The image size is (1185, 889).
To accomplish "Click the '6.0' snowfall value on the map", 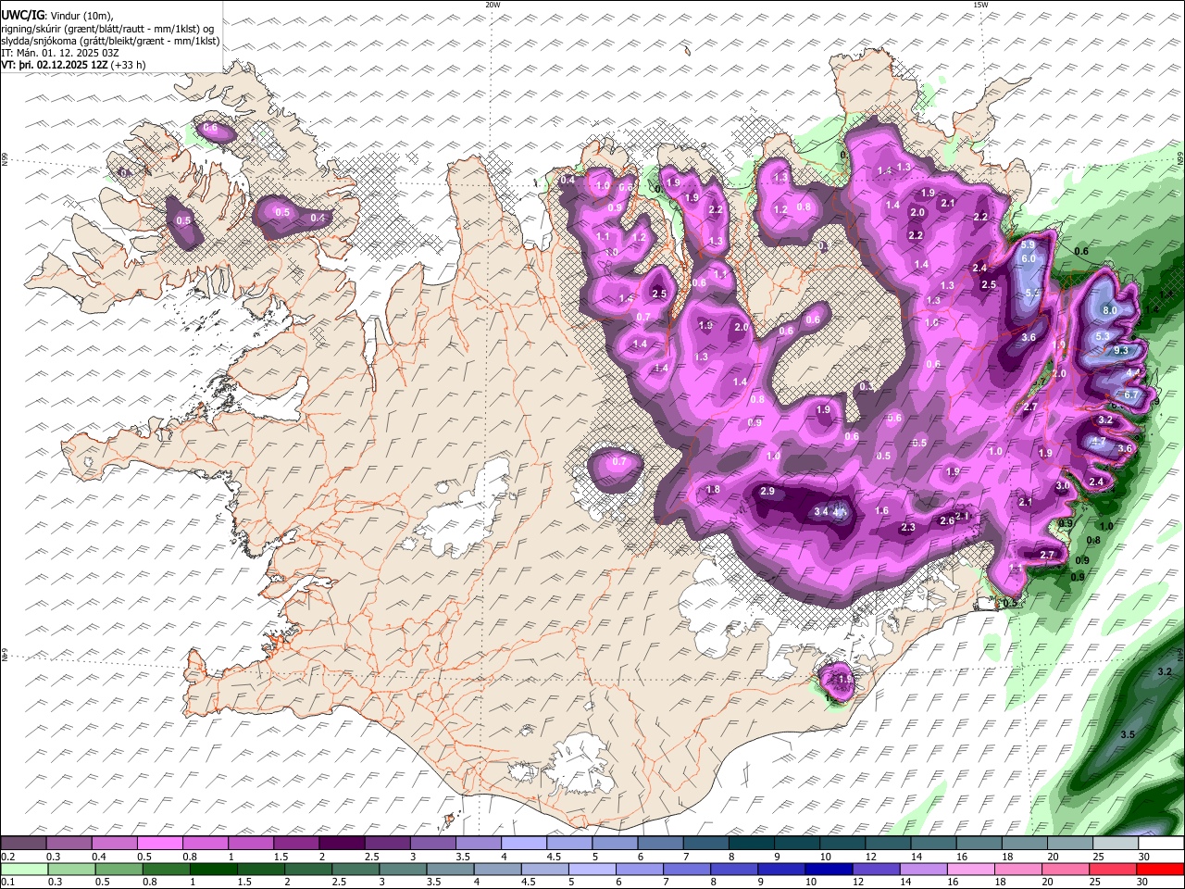I will pos(1028,259).
